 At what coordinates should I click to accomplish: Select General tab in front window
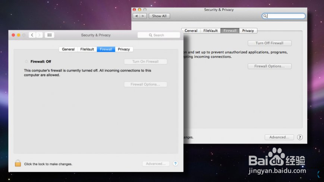pos(68,50)
